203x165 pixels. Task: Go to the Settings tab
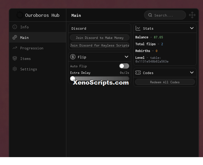(x=38, y=69)
